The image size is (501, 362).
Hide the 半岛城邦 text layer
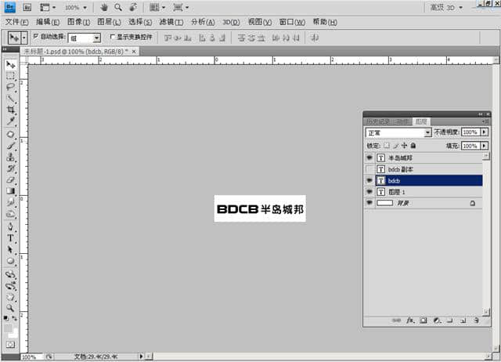coord(369,157)
